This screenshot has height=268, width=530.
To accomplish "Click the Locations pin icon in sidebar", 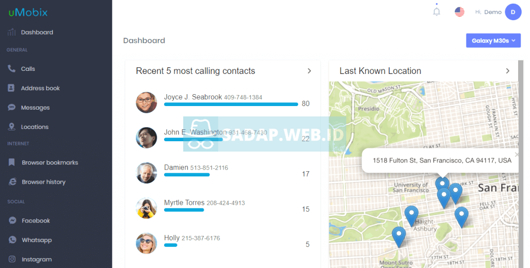I will pyautogui.click(x=11, y=127).
